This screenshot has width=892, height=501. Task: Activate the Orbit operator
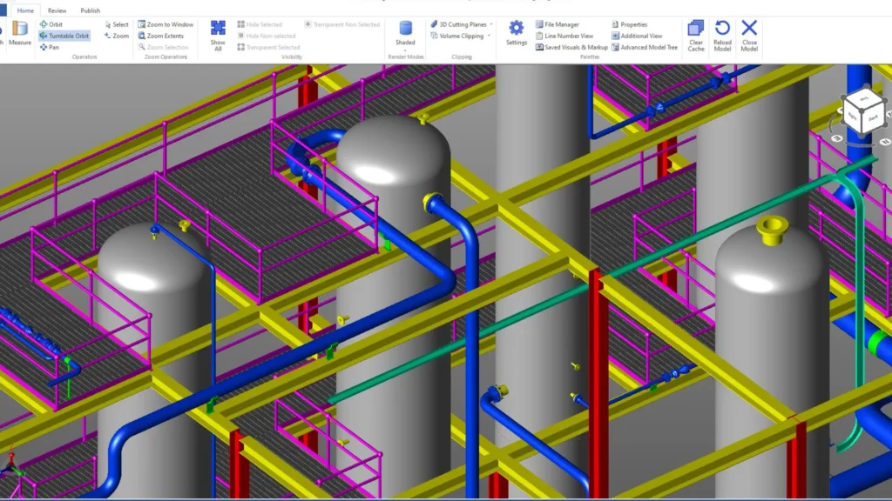click(51, 24)
